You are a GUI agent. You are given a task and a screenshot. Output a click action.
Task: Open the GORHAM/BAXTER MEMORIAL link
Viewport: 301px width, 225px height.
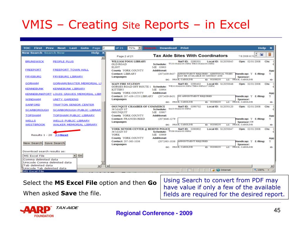tap(77, 83)
